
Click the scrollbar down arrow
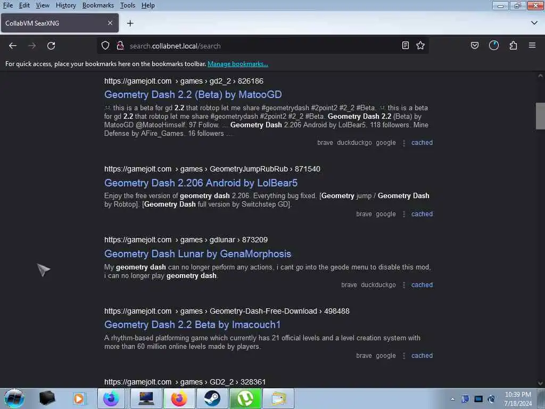coord(540,383)
